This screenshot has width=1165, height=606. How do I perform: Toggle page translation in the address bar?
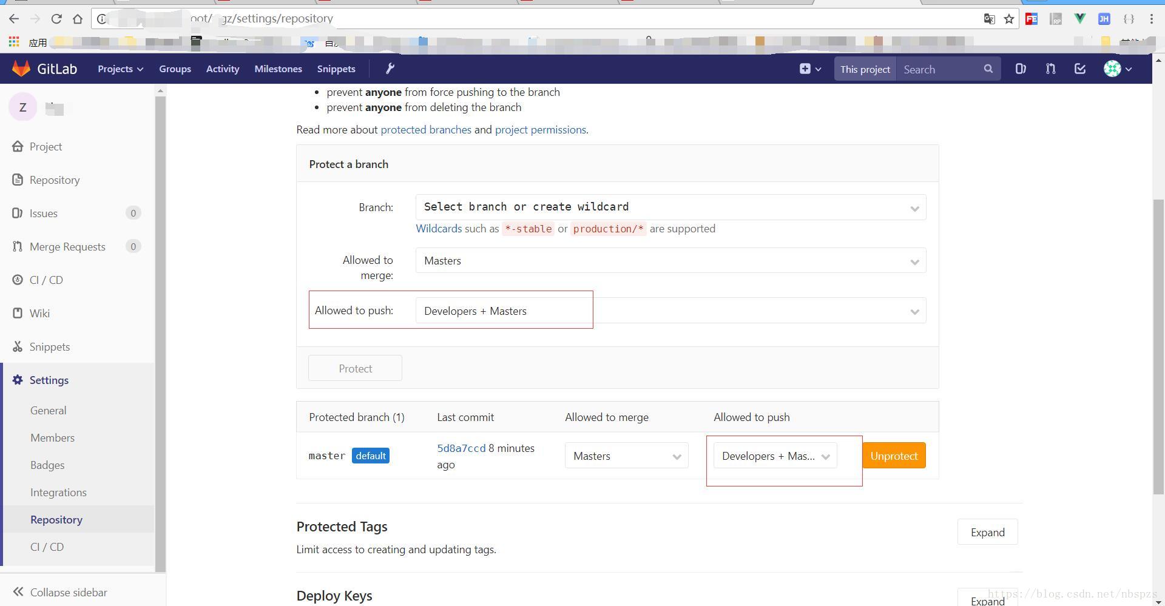point(990,19)
